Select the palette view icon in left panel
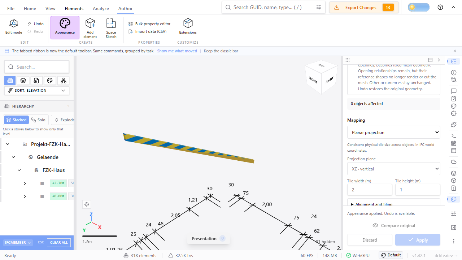The width and height of the screenshot is (462, 260). (x=50, y=81)
